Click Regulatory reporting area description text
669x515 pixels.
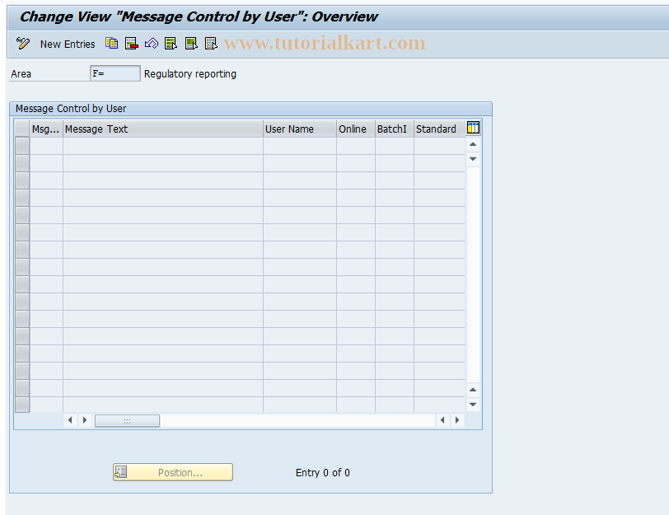pyautogui.click(x=189, y=74)
